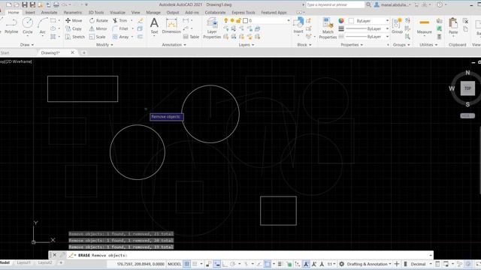The width and height of the screenshot is (481, 270).
Task: Activate the Stretch command
Action: pos(75,37)
